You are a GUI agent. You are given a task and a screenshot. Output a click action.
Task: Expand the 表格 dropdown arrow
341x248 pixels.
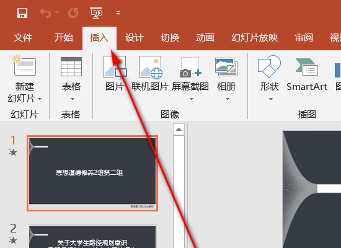72,99
